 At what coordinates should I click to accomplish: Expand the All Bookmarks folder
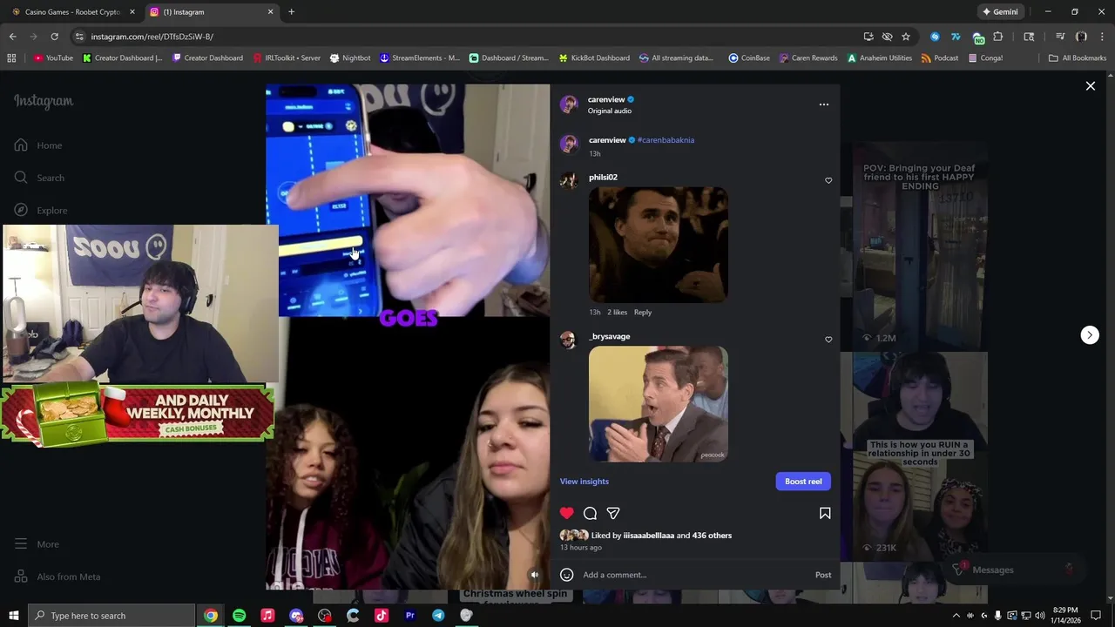pyautogui.click(x=1078, y=58)
